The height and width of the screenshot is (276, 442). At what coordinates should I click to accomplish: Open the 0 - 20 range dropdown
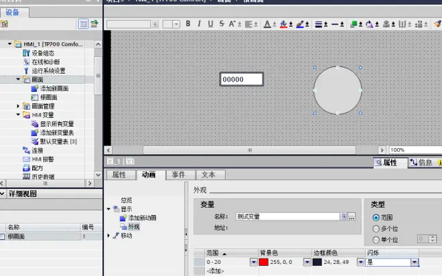(x=253, y=262)
